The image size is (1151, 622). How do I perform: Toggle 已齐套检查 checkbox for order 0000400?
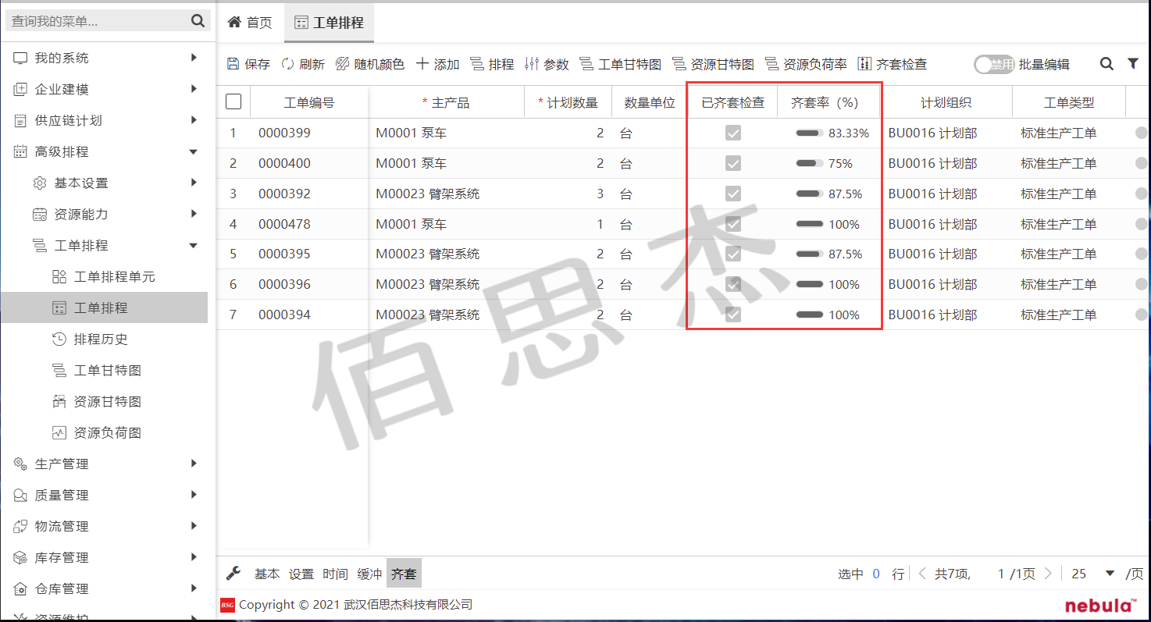point(732,164)
